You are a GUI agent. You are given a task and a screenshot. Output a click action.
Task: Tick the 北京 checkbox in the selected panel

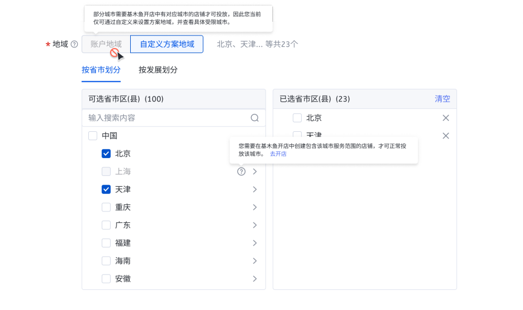[x=297, y=118]
